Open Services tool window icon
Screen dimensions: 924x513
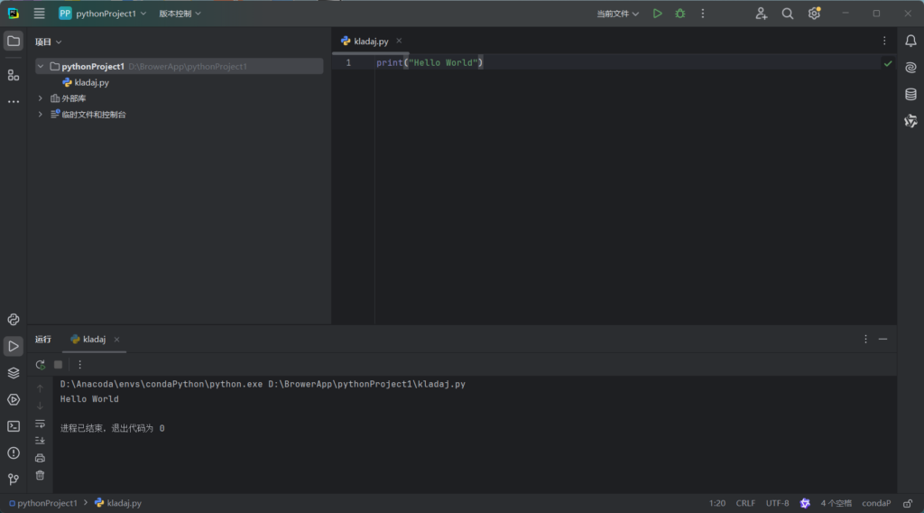pos(13,399)
